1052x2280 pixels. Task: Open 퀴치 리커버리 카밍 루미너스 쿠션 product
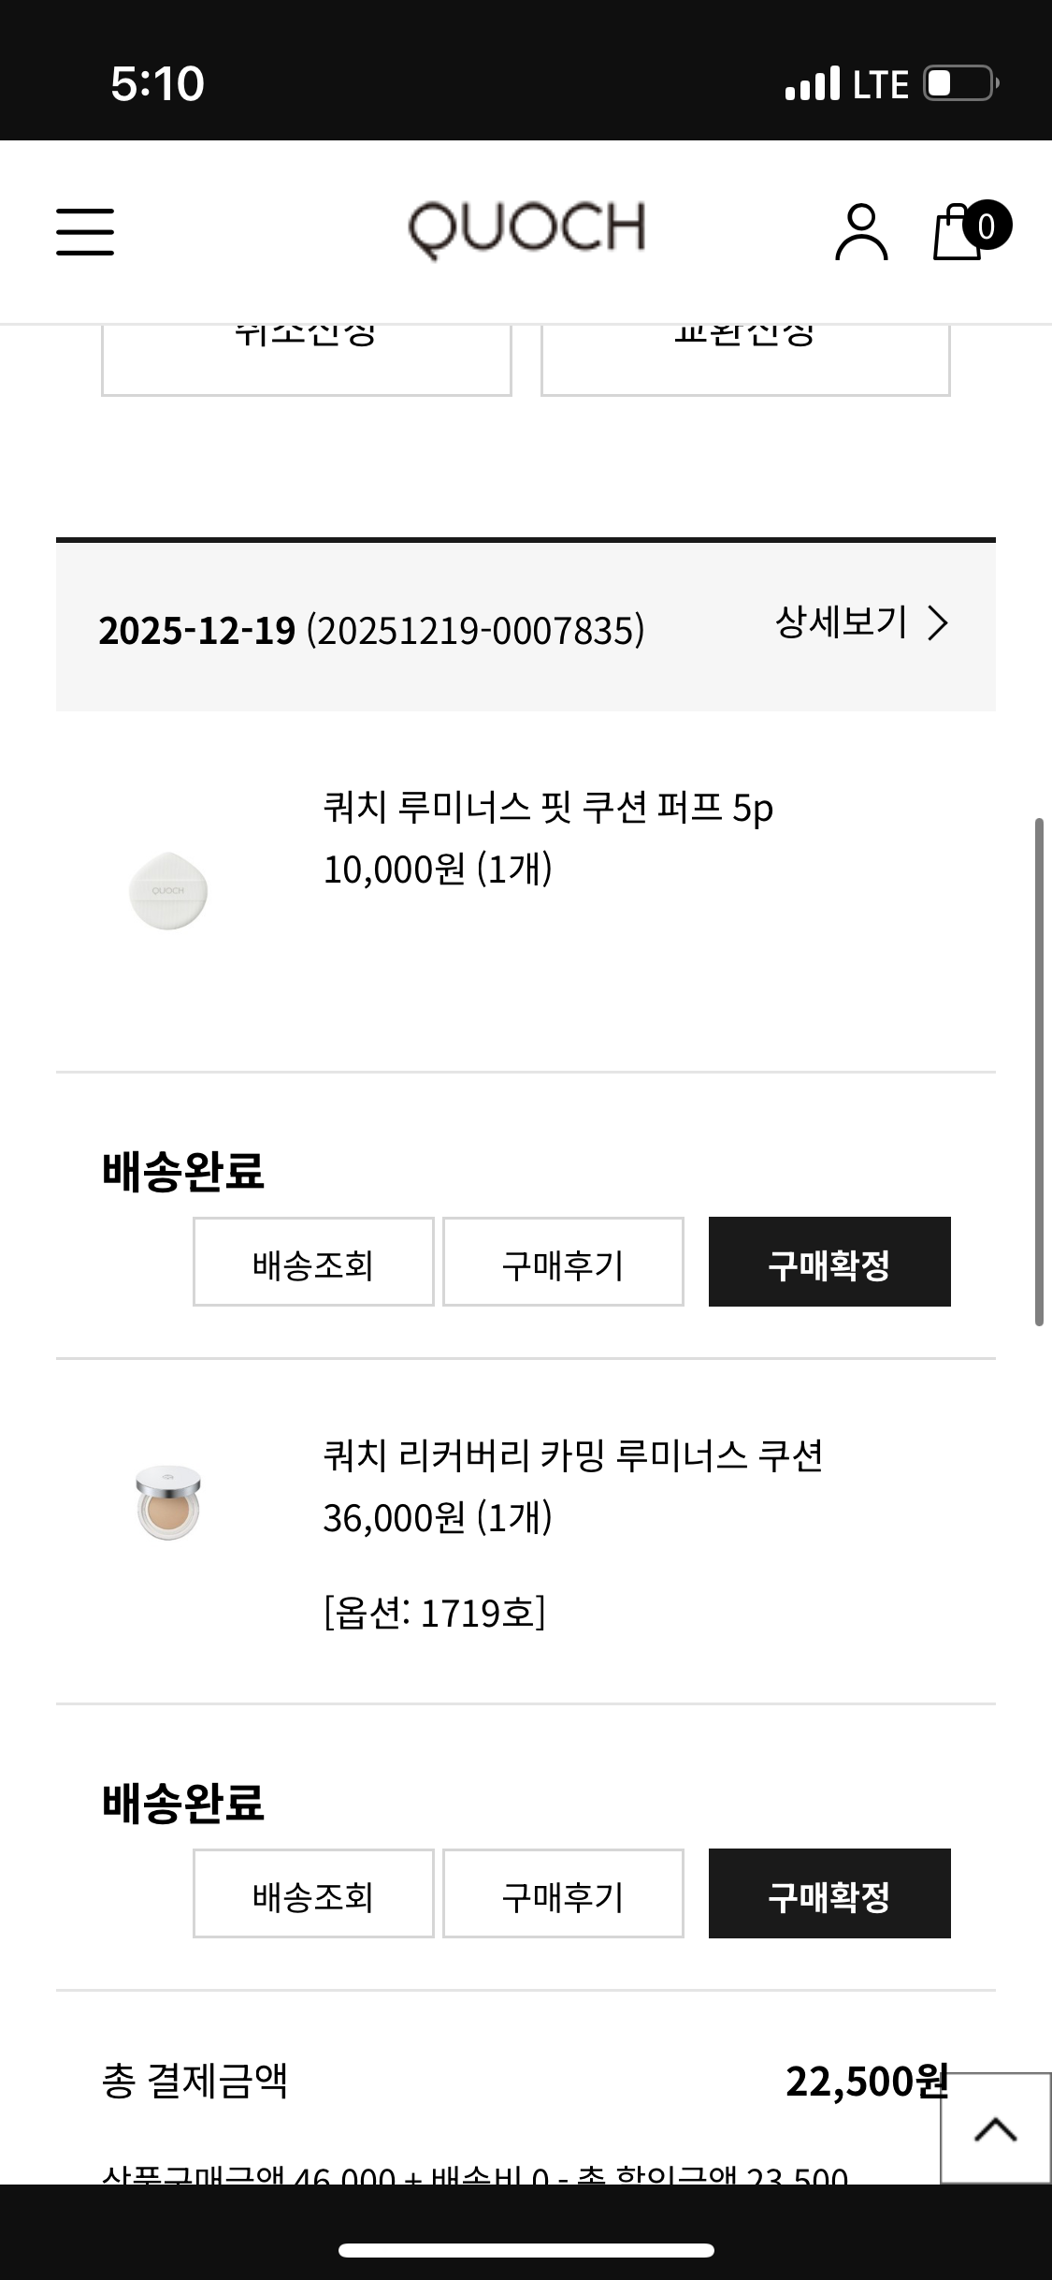click(x=572, y=1455)
